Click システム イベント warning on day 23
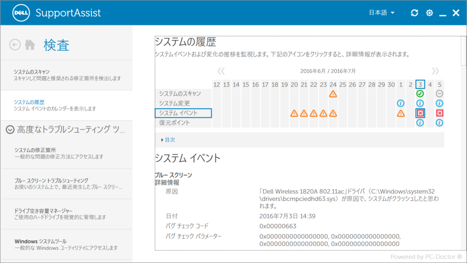Image resolution: width=467 pixels, height=263 pixels. (x=323, y=113)
